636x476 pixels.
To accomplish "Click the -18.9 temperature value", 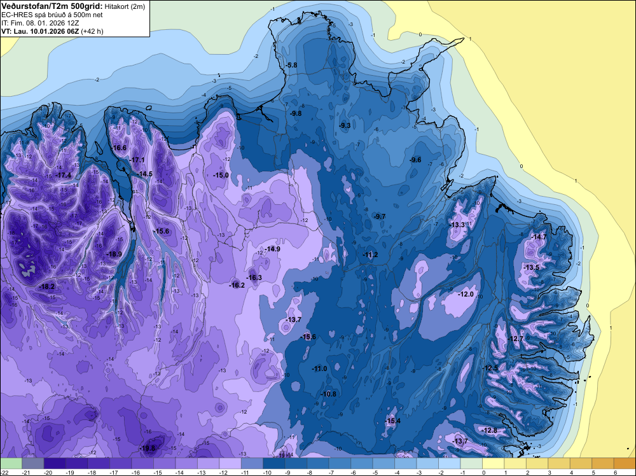I will click(114, 254).
